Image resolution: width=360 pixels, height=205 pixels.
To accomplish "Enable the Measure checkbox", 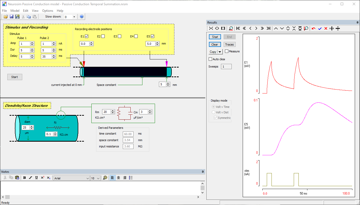I will click(x=227, y=51).
